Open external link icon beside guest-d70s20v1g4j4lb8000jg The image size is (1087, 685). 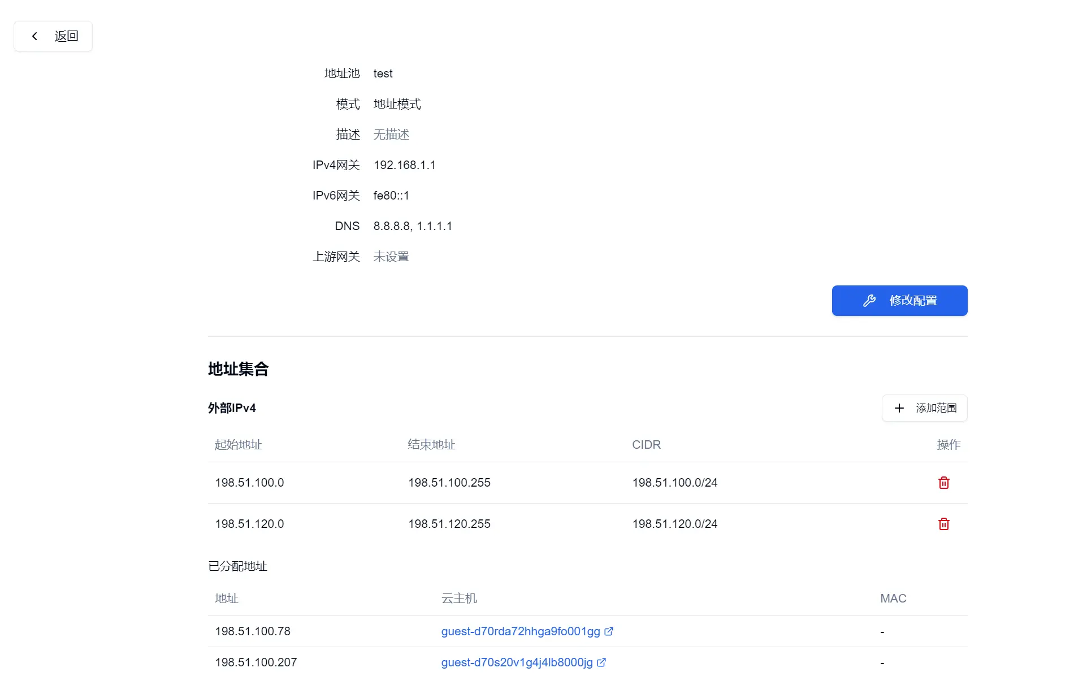point(601,662)
